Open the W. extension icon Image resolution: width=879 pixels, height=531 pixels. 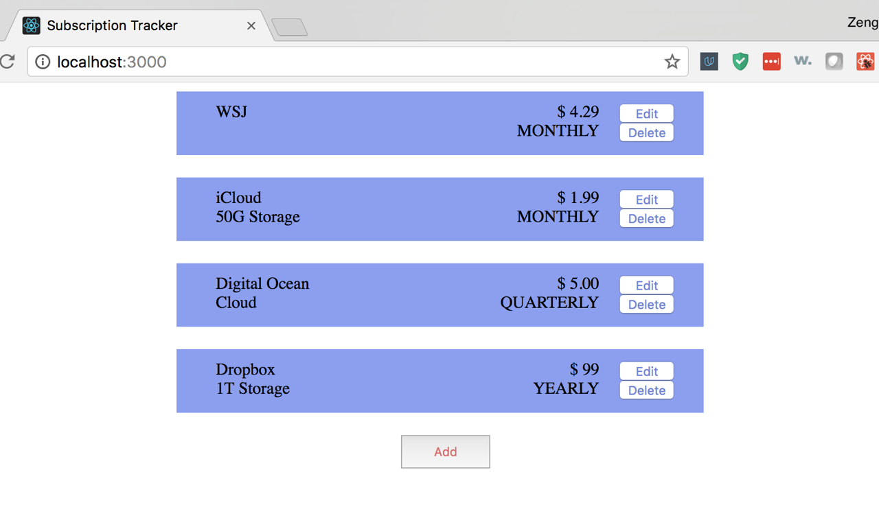(803, 61)
